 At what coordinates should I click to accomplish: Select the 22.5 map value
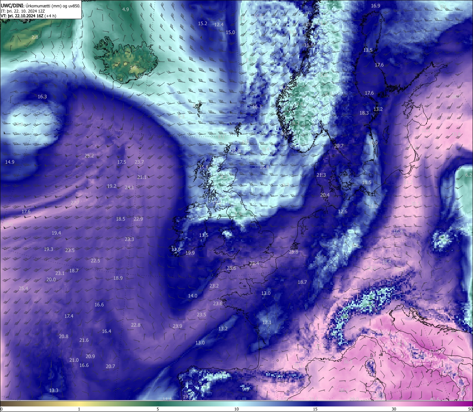[95, 261]
